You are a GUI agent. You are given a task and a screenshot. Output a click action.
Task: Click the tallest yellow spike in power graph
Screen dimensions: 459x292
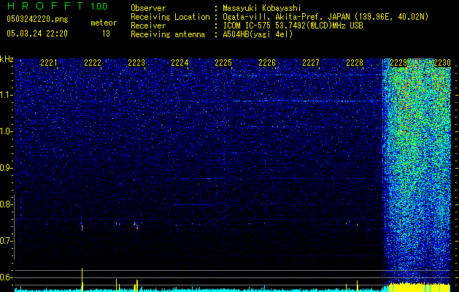tap(82, 280)
